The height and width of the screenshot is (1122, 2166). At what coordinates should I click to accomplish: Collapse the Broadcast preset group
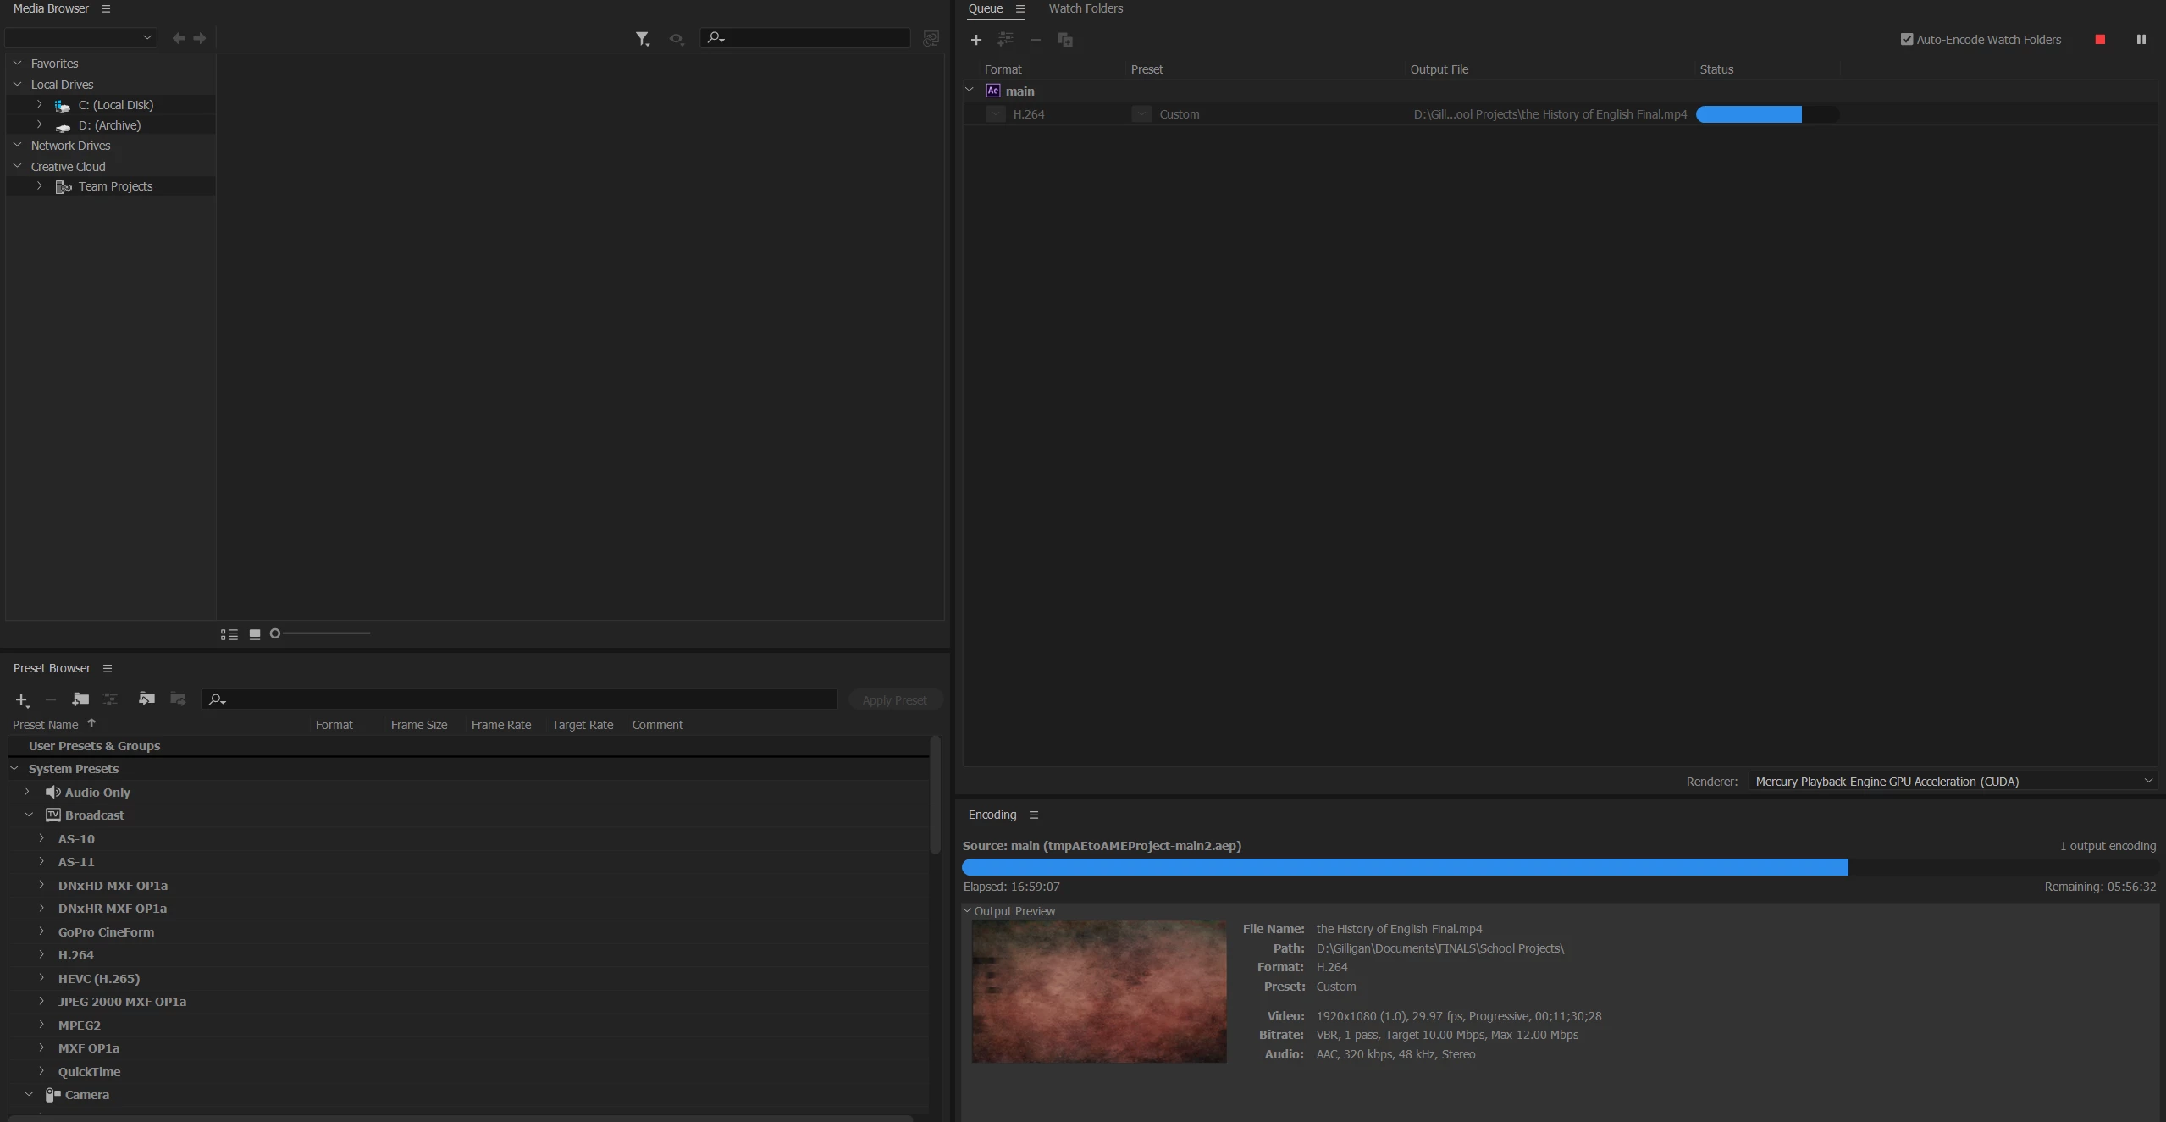tap(29, 815)
